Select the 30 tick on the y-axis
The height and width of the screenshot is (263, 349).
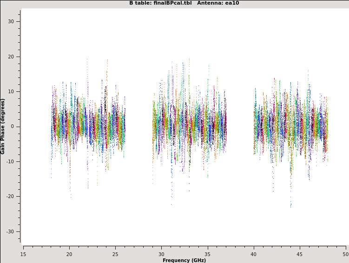pos(11,22)
